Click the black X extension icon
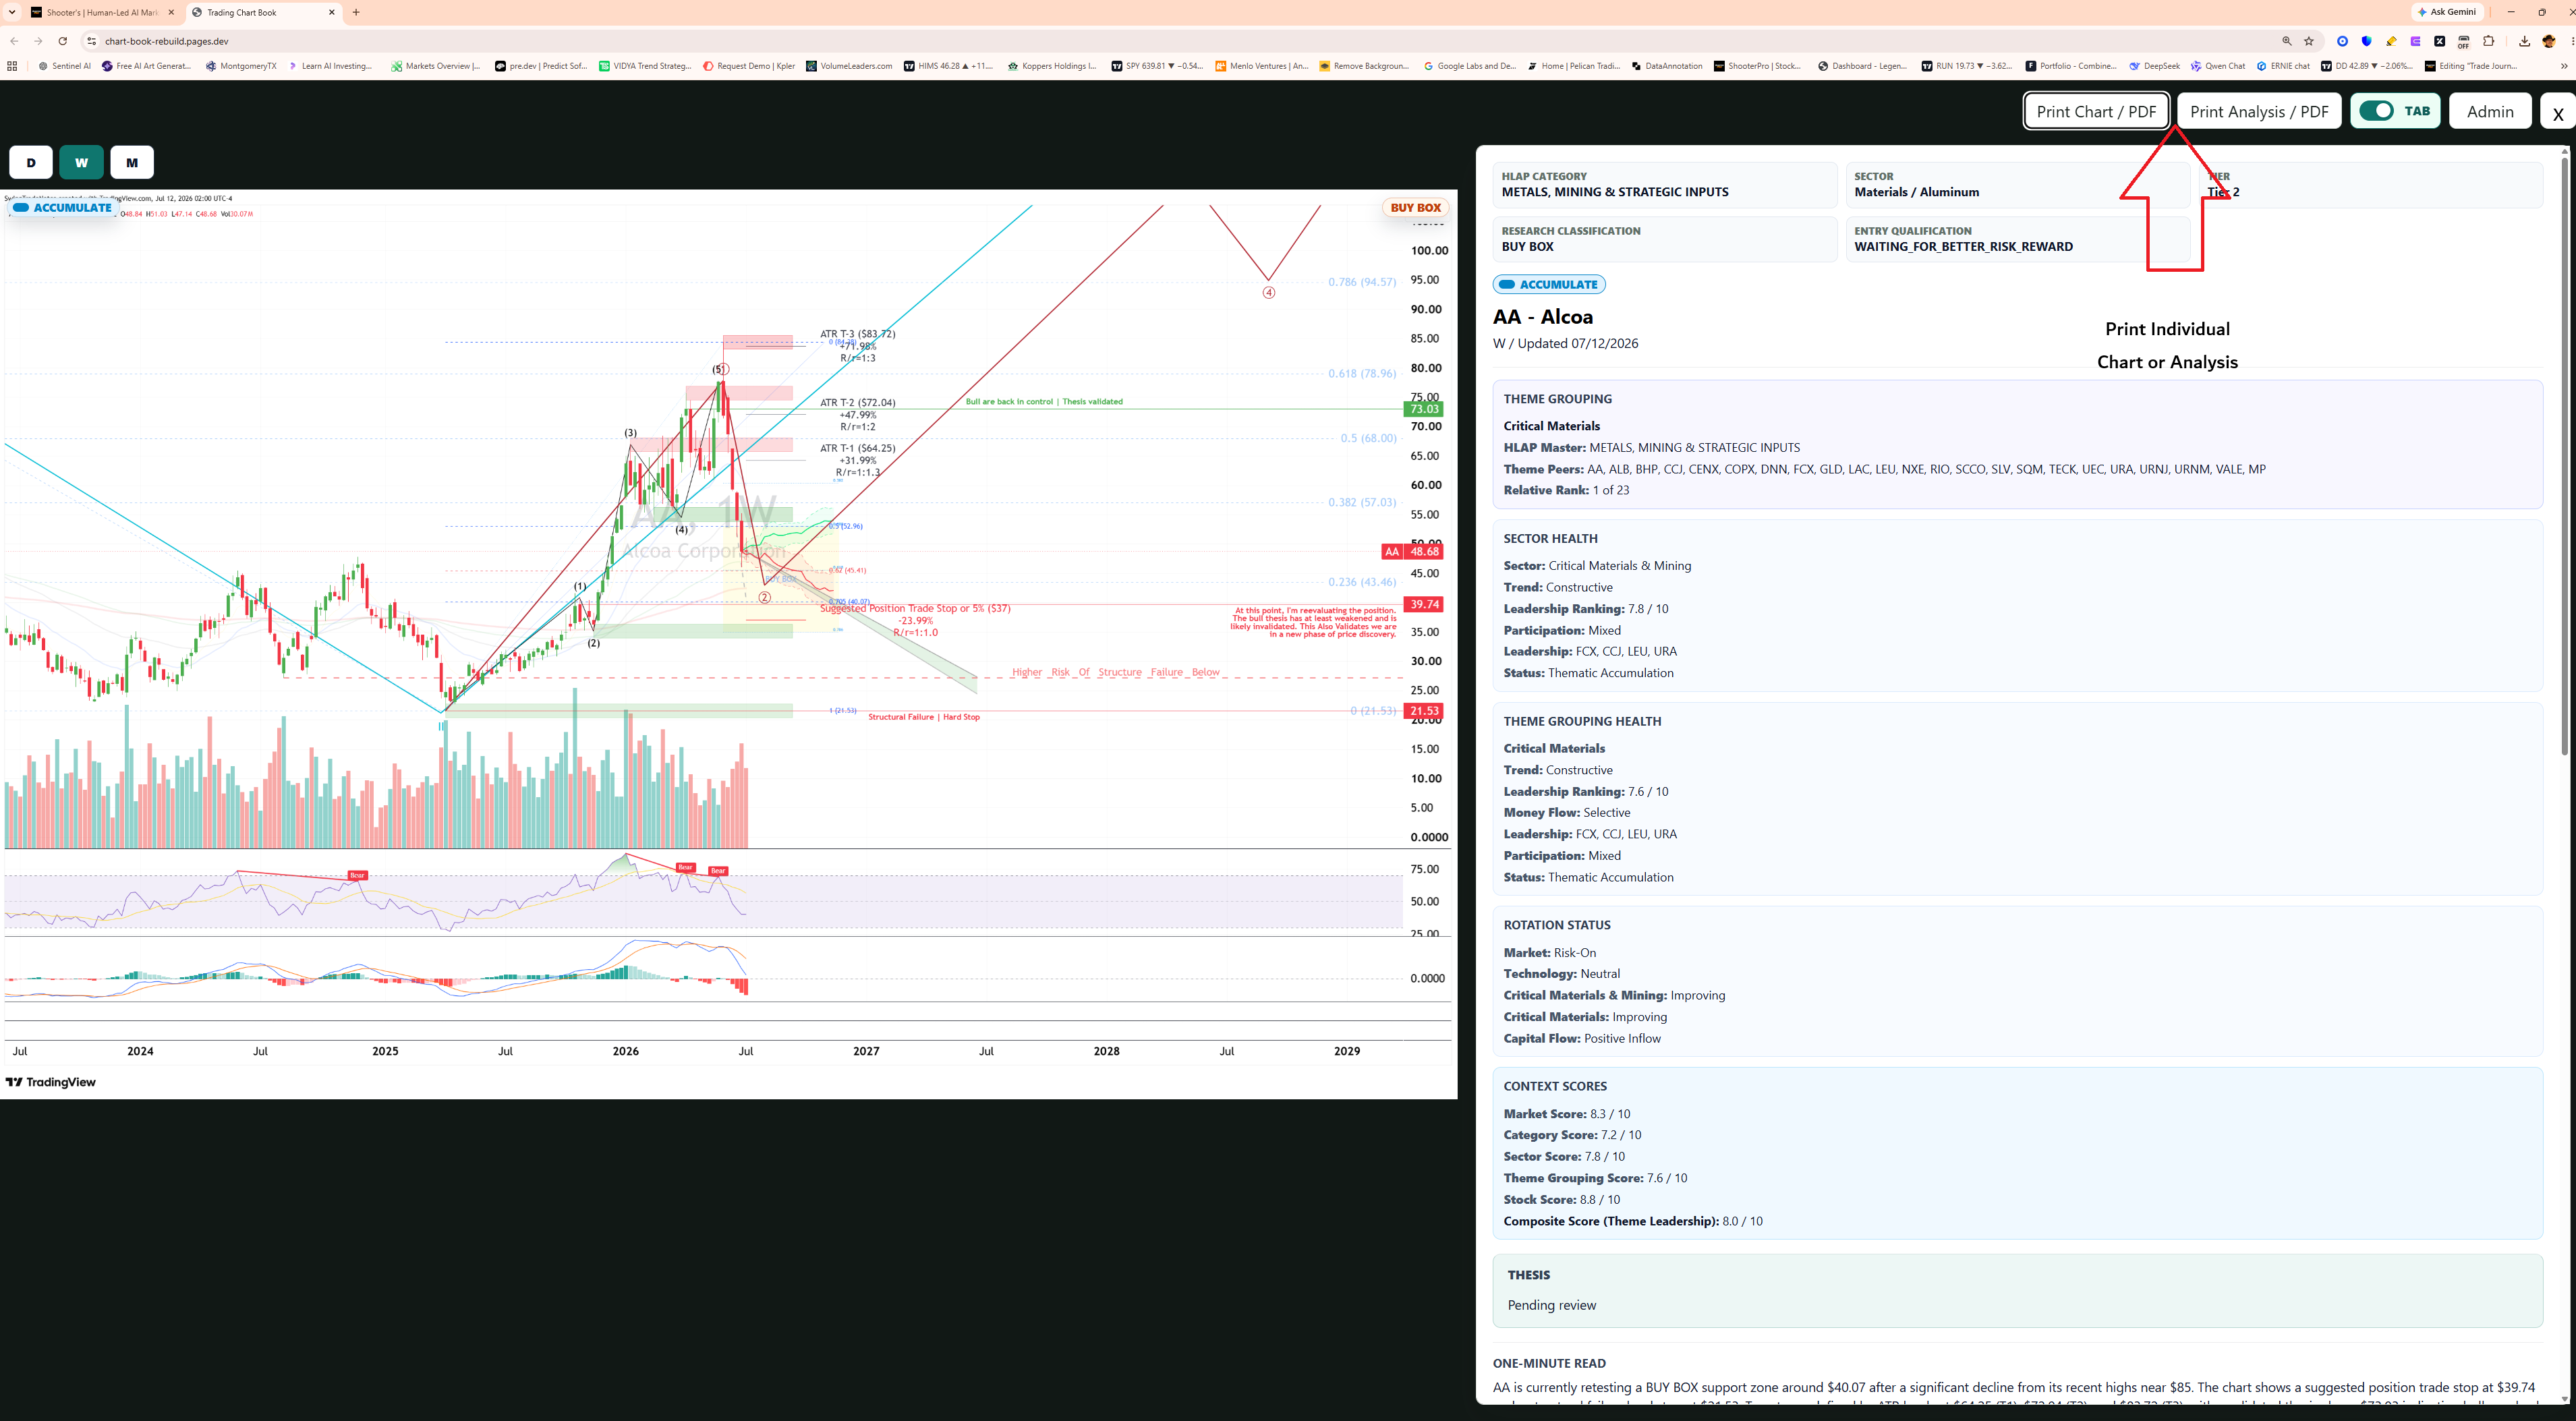The image size is (2576, 1421). (2440, 41)
